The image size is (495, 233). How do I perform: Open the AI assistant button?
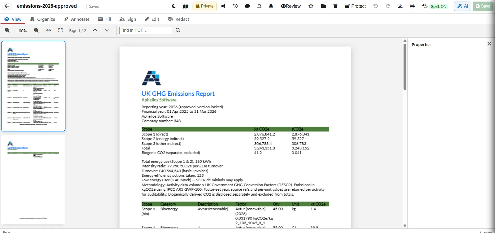pyautogui.click(x=463, y=6)
